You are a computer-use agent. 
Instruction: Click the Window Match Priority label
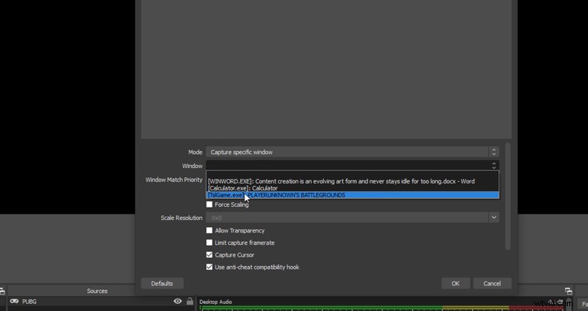174,180
